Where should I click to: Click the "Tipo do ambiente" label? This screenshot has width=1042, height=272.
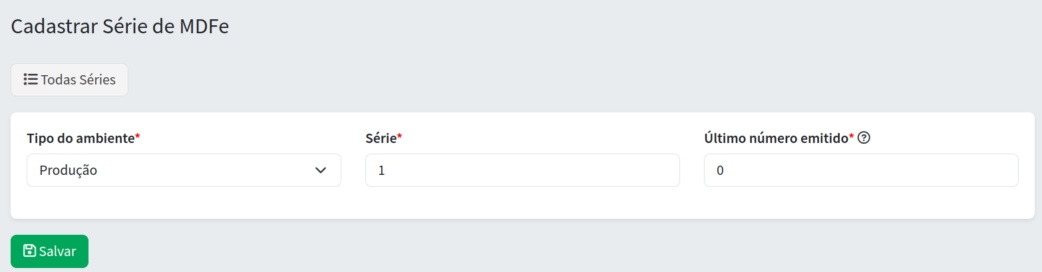pos(80,138)
